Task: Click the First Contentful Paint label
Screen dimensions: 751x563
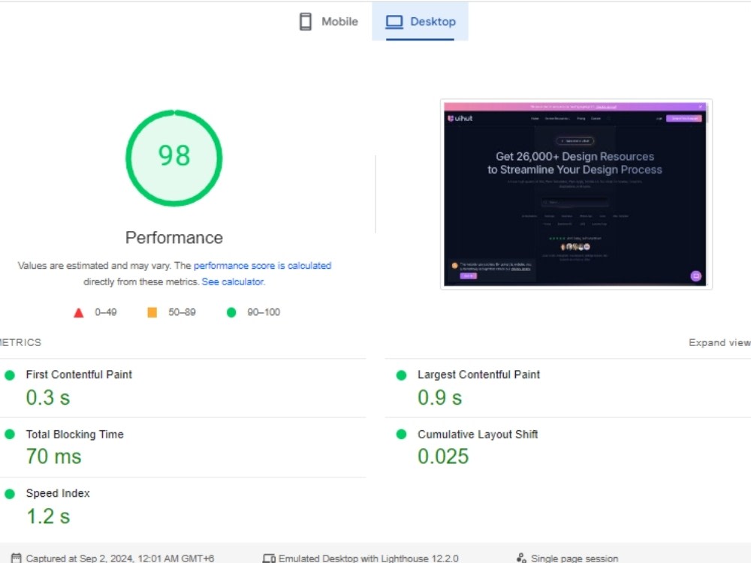Action: 79,375
